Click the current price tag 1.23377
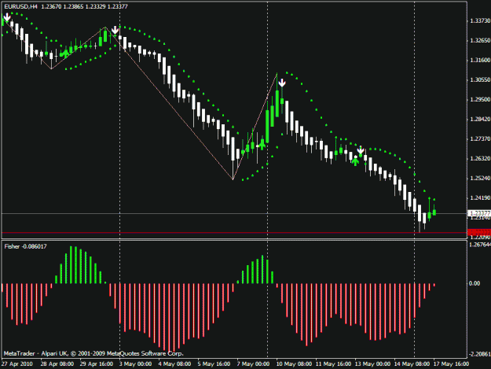 pos(478,213)
